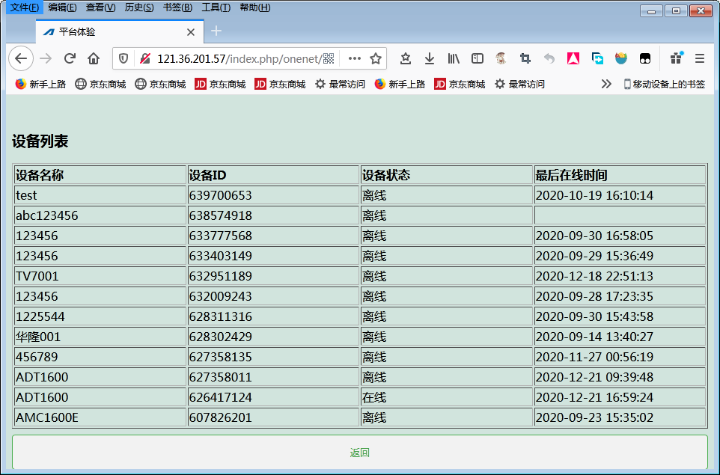720x475 pixels.
Task: Open the library icon in toolbar
Action: pyautogui.click(x=454, y=58)
